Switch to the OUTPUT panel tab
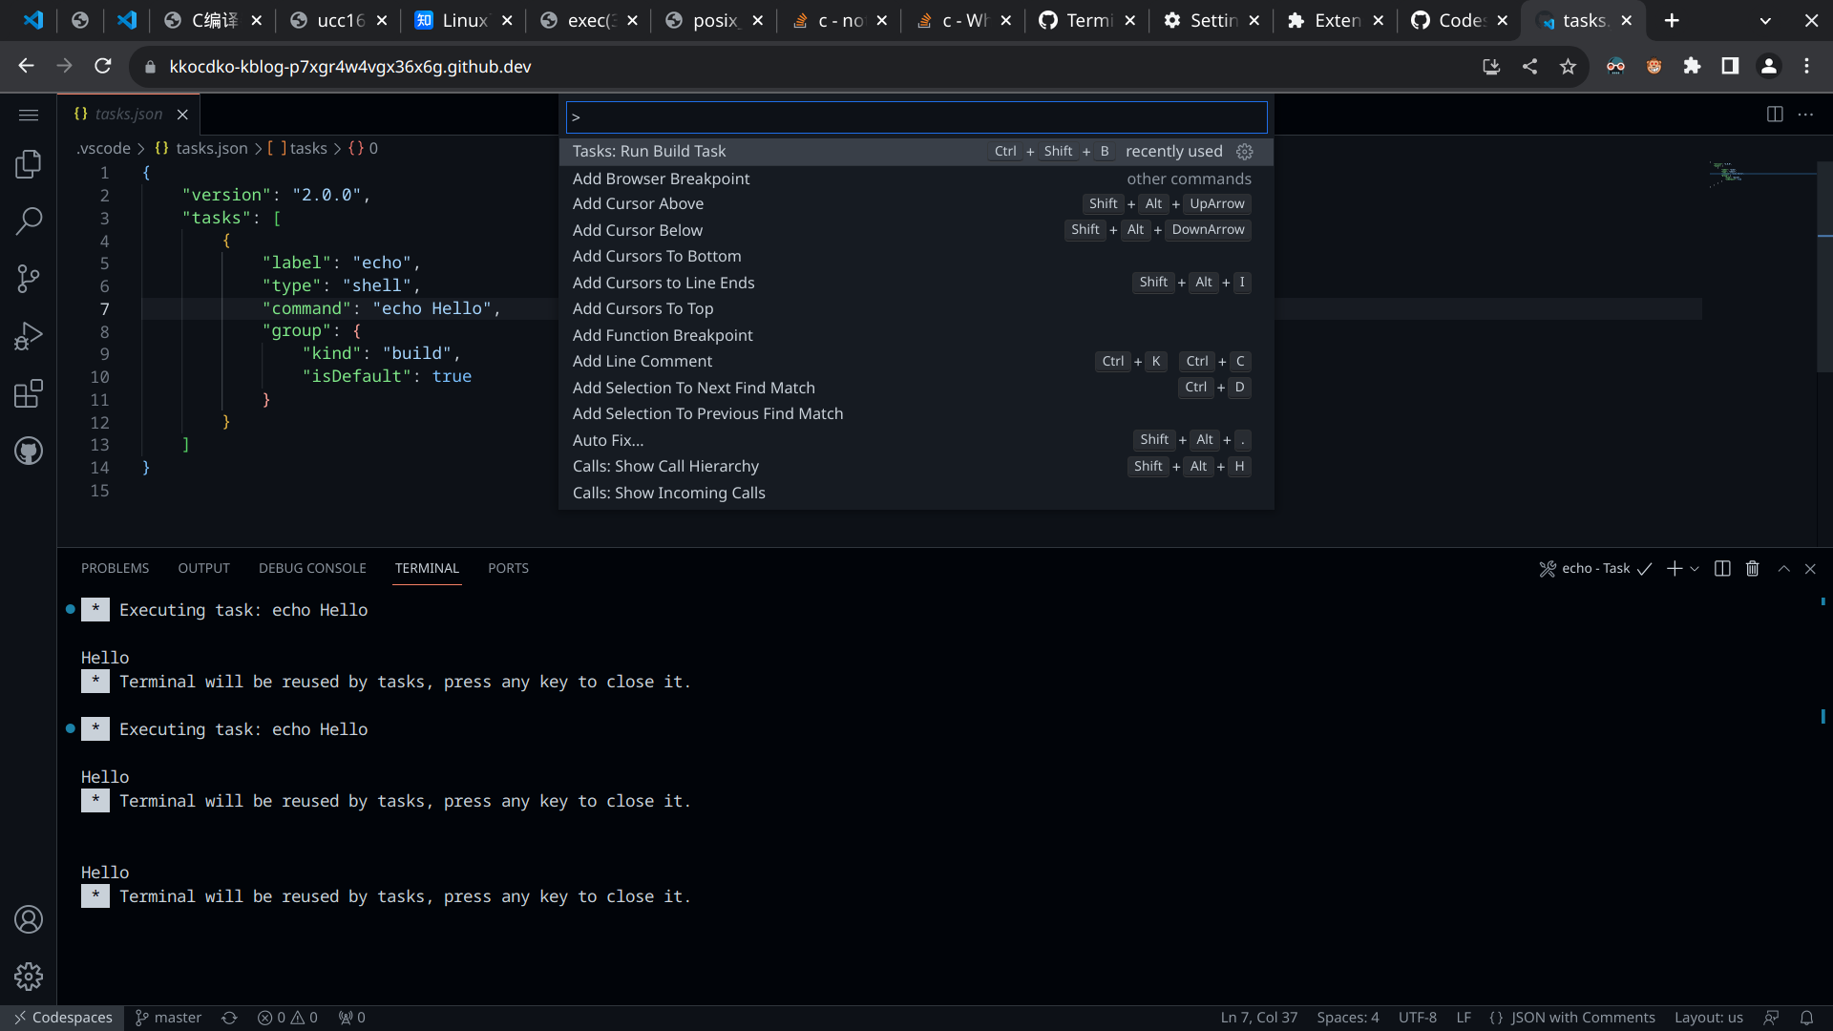The height and width of the screenshot is (1031, 1833). point(203,568)
